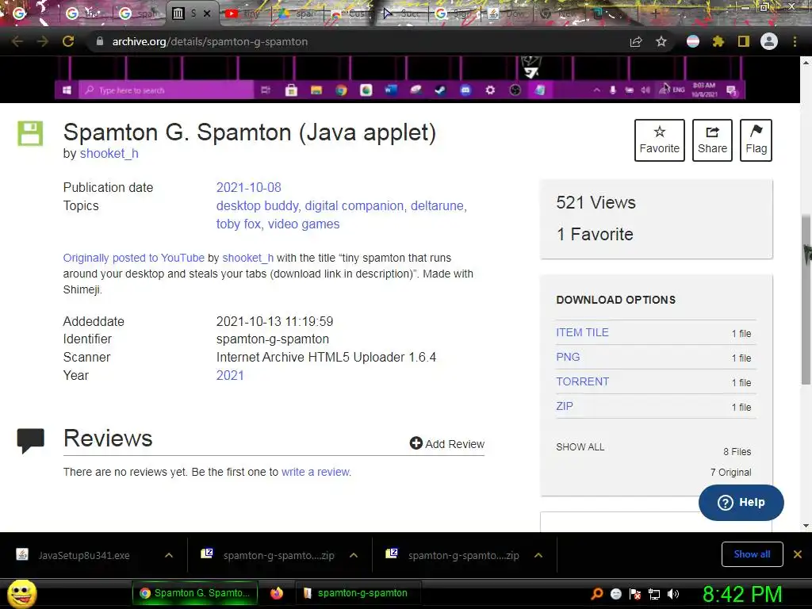Open the 'video games' topic link
812x609 pixels.
304,224
